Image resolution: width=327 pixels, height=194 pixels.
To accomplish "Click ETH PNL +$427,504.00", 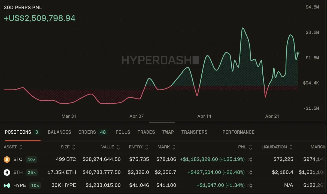I will [216, 172].
